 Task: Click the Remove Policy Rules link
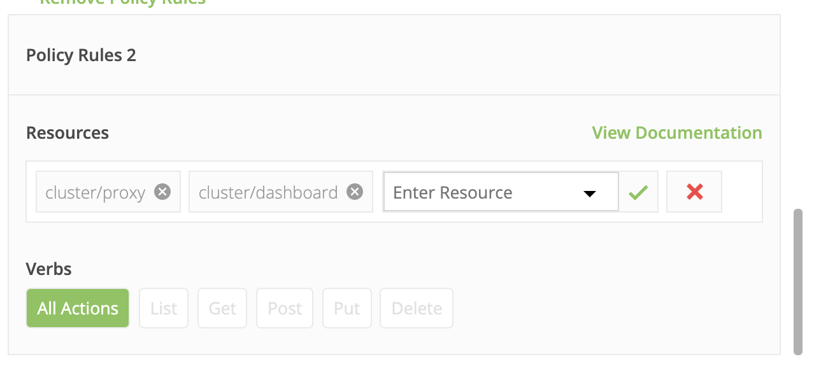tap(122, 2)
